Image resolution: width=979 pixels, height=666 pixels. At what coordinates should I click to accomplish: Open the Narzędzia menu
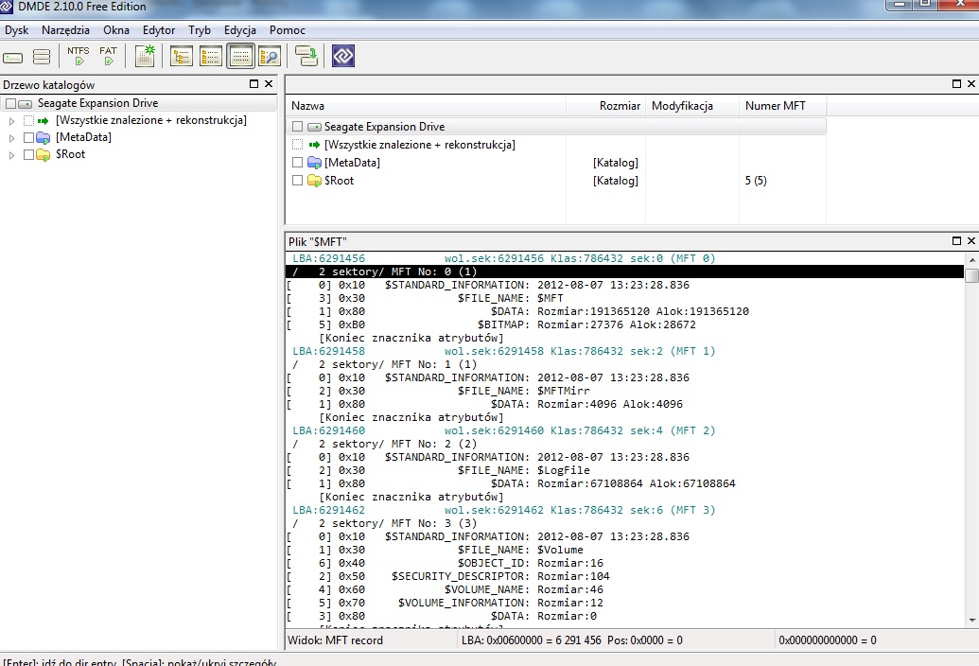click(x=65, y=30)
